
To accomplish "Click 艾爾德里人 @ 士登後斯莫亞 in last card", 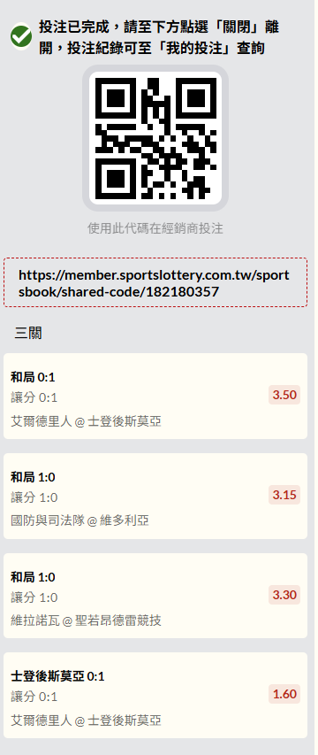I will pos(86,720).
